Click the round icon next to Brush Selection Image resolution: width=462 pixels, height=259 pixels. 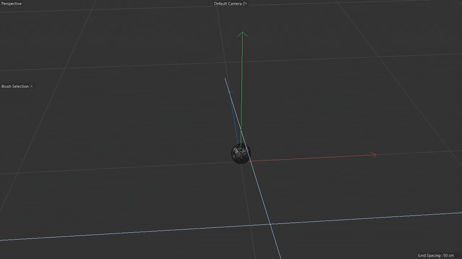pyautogui.click(x=32, y=86)
